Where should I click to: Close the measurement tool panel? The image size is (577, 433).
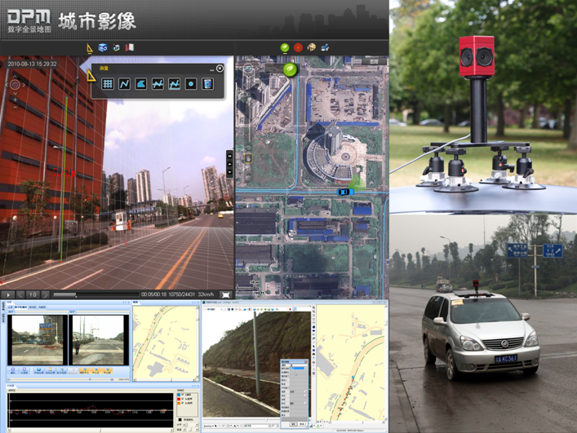pos(220,68)
